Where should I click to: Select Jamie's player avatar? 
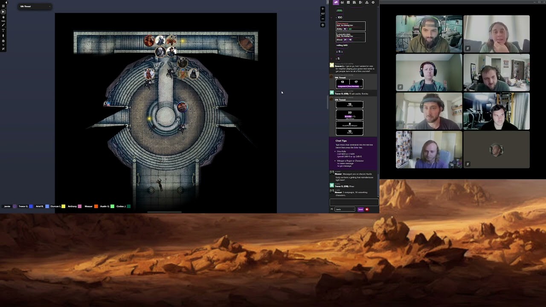[15, 206]
